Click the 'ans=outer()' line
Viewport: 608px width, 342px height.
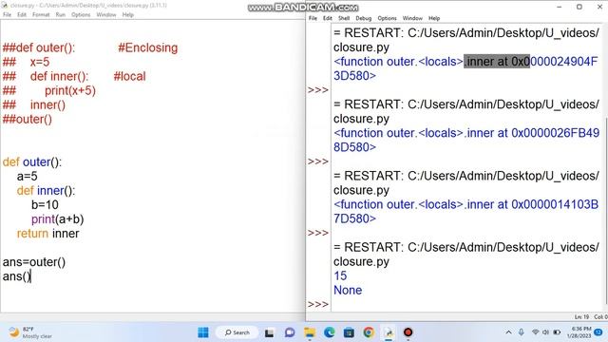click(34, 262)
